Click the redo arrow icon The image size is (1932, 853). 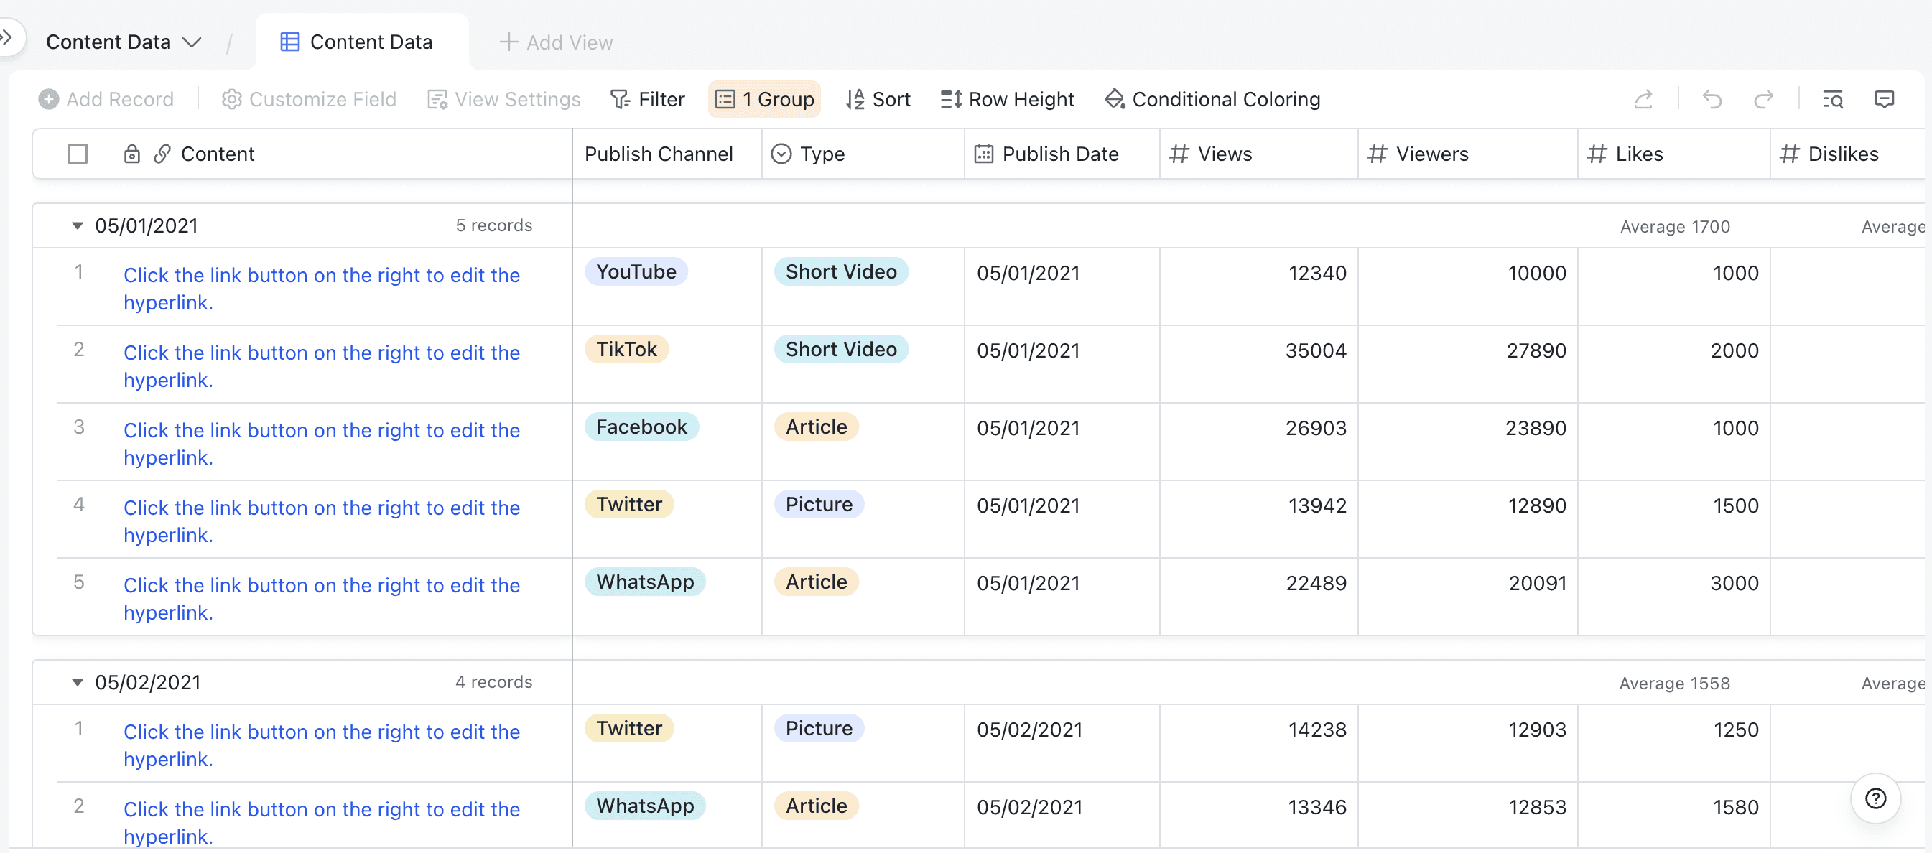pos(1763,99)
